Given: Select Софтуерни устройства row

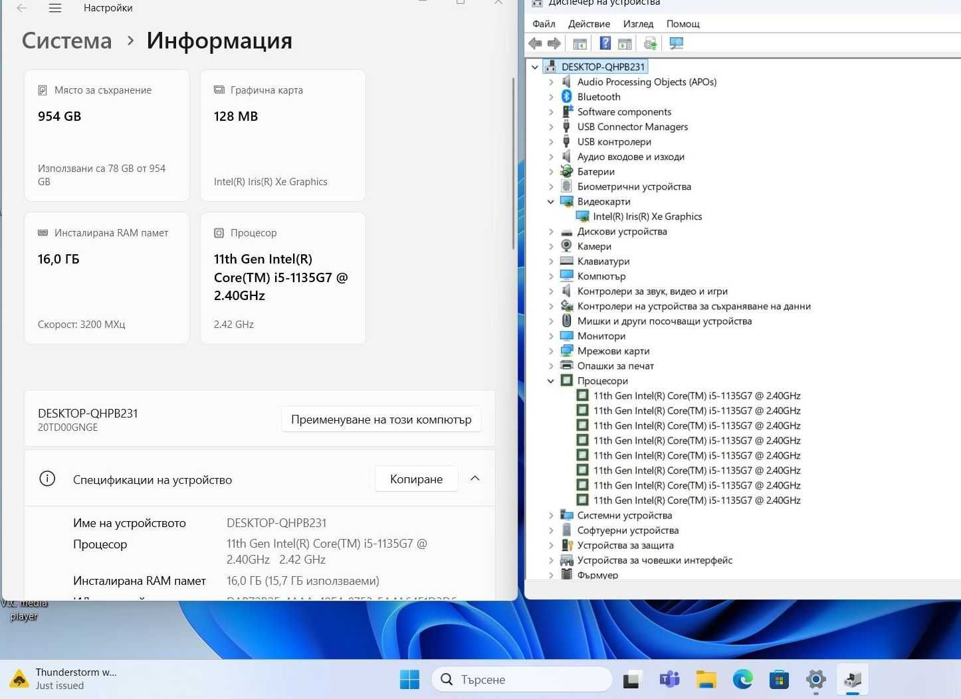Looking at the screenshot, I should tap(628, 530).
